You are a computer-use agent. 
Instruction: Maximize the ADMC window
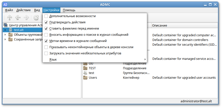(210, 5)
